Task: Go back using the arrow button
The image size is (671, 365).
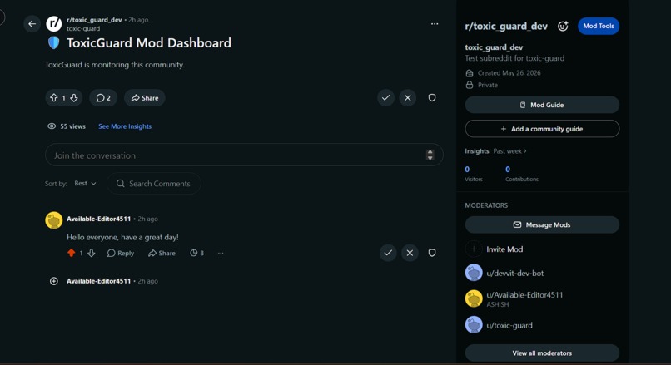Action: 32,24
